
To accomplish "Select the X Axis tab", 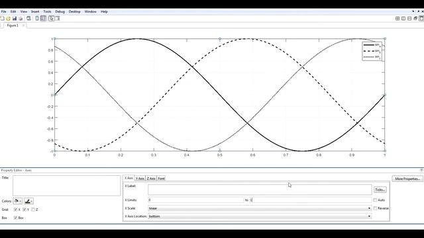I will click(129, 178).
